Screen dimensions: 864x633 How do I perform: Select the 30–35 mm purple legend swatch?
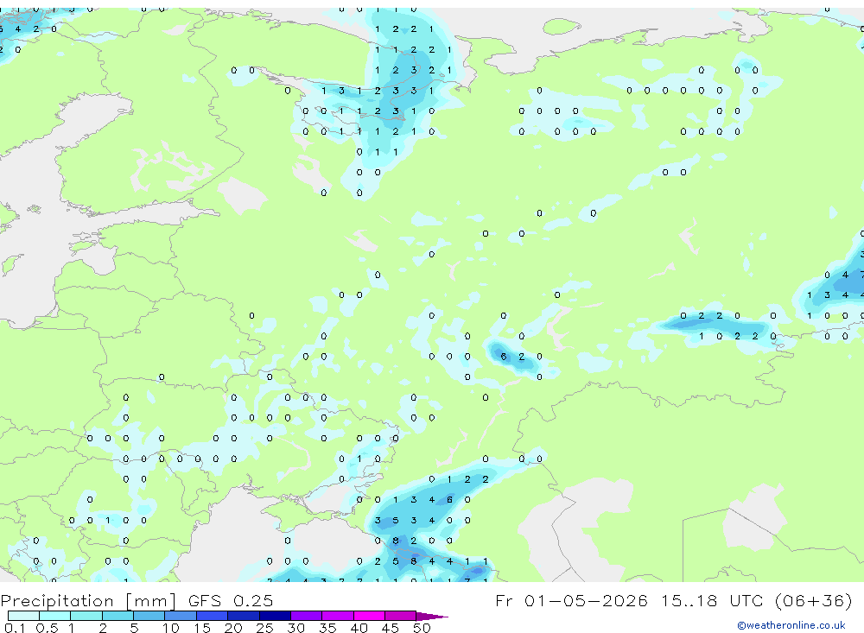click(306, 616)
